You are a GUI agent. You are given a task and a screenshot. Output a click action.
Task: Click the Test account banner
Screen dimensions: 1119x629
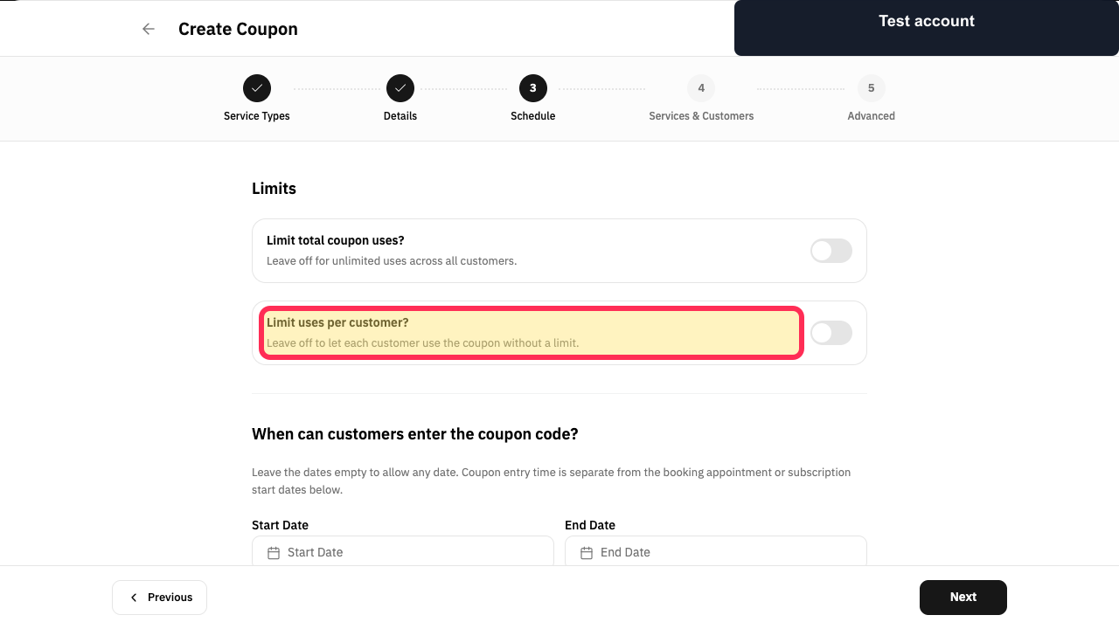[x=927, y=28]
